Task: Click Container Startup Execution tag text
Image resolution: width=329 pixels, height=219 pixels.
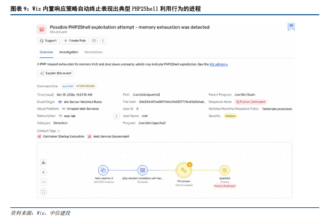Action: pyautogui.click(x=64, y=136)
